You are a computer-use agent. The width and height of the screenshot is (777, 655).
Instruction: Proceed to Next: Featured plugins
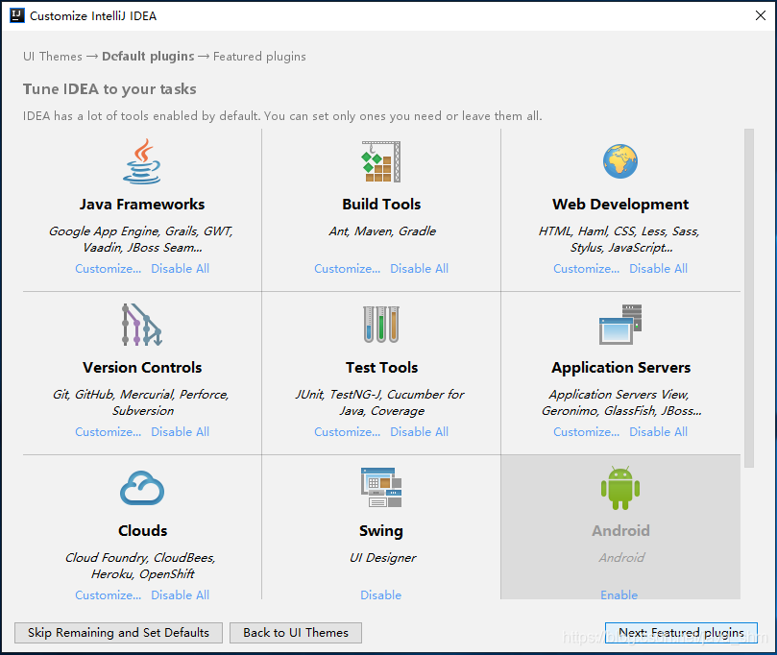click(681, 633)
